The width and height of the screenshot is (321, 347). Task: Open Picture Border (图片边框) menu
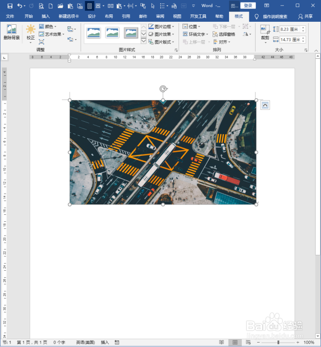(161, 27)
